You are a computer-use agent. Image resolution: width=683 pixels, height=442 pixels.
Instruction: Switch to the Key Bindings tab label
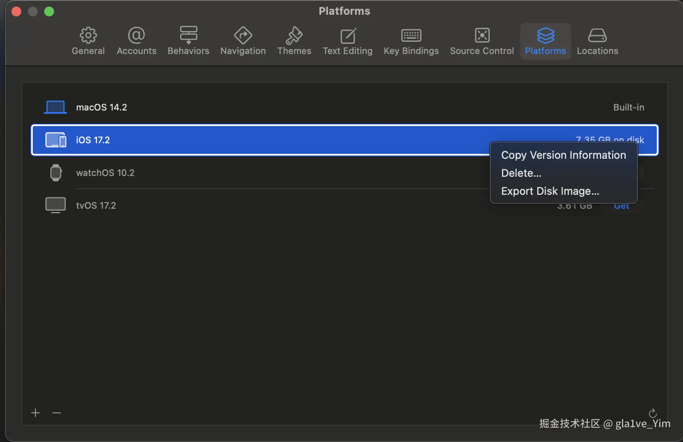(x=411, y=51)
